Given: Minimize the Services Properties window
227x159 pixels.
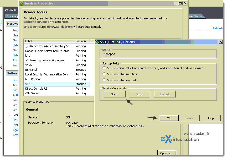Looking at the screenshot, I should point(176,3).
